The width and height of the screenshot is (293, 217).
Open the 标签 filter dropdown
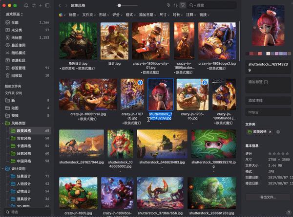[74, 15]
